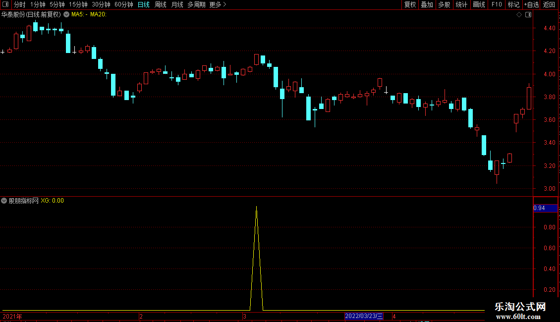560x322 pixels.
Task: Open the 复权 adjustment menu
Action: (410, 4)
